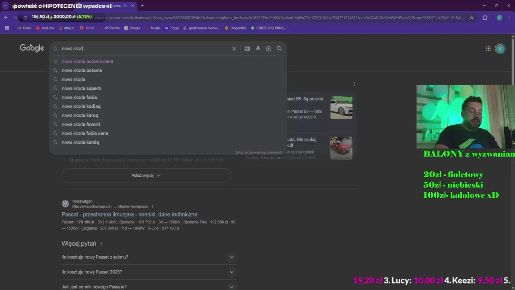Select the nowa skoda fabia suggestion without cena

[x=168, y=97]
